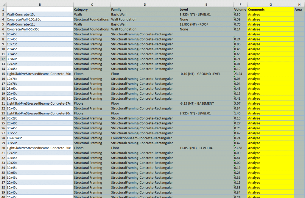Screen dimensions: 305x198
Task: Select volume cell 23.94
Action: pyautogui.click(x=240, y=74)
